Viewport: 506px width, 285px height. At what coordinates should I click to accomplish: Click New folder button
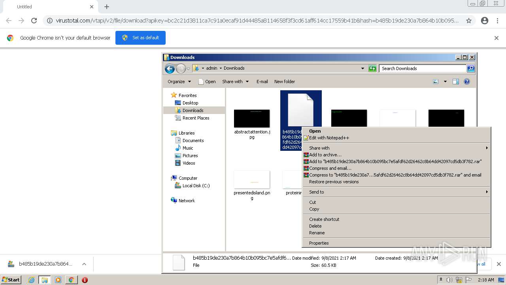tap(285, 82)
